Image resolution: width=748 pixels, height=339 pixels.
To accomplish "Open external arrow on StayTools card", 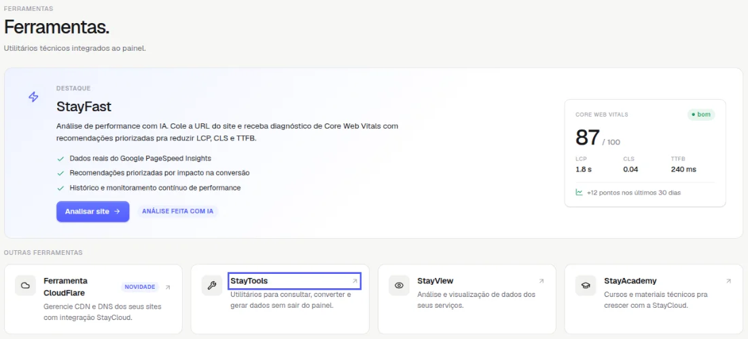I will 355,281.
